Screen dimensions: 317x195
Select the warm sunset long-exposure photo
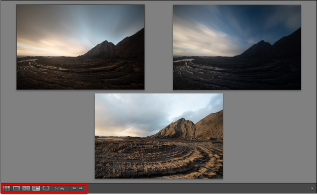[x=80, y=47]
